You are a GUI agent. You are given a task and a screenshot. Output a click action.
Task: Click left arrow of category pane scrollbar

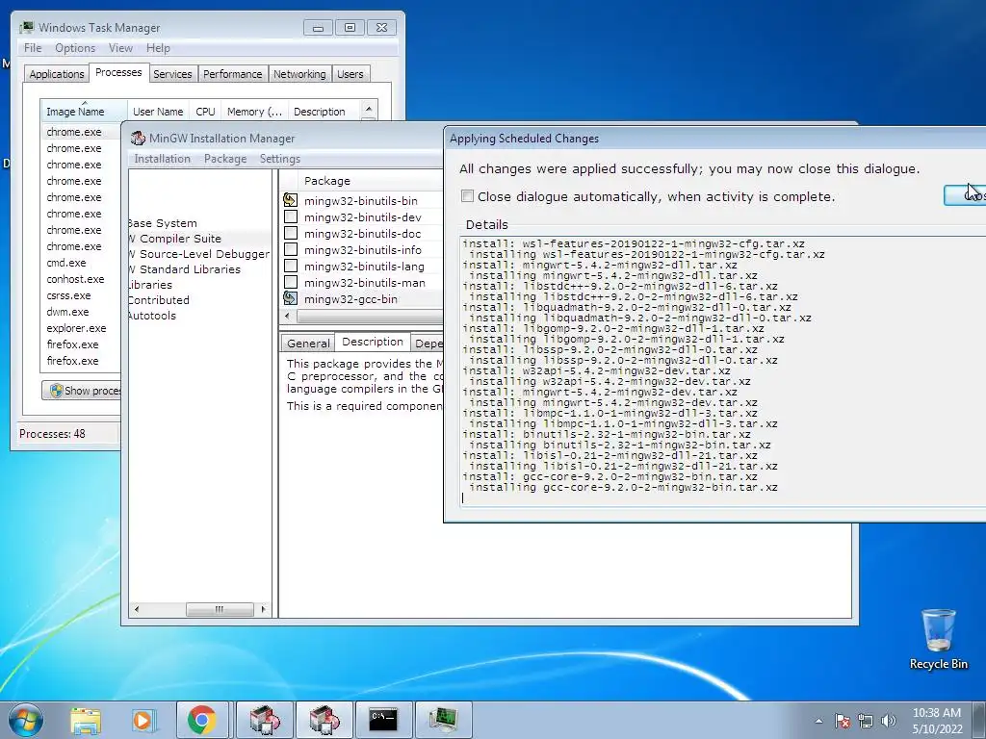pyautogui.click(x=137, y=609)
